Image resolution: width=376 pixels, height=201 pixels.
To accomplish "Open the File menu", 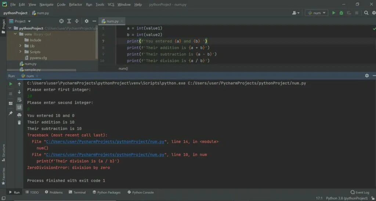I will pyautogui.click(x=13, y=4).
